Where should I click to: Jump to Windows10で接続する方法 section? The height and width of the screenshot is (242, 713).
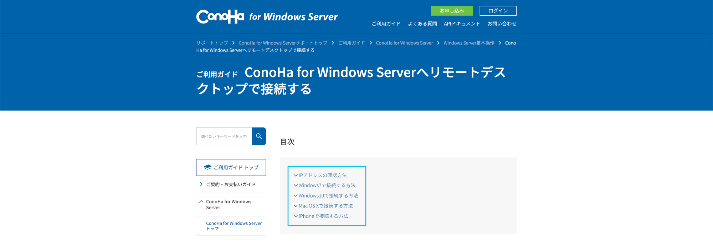[328, 196]
